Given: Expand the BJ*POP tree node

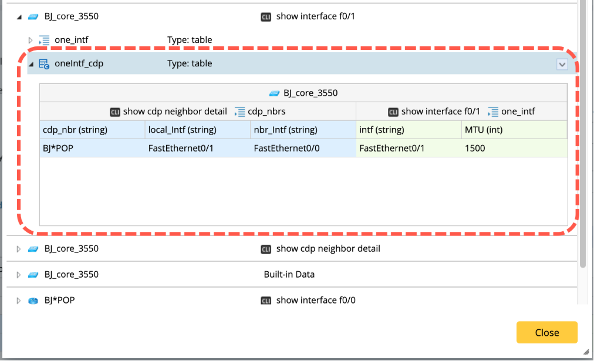Looking at the screenshot, I should click(19, 301).
